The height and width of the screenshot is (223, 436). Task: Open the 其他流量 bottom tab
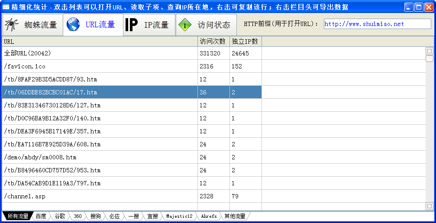click(235, 216)
